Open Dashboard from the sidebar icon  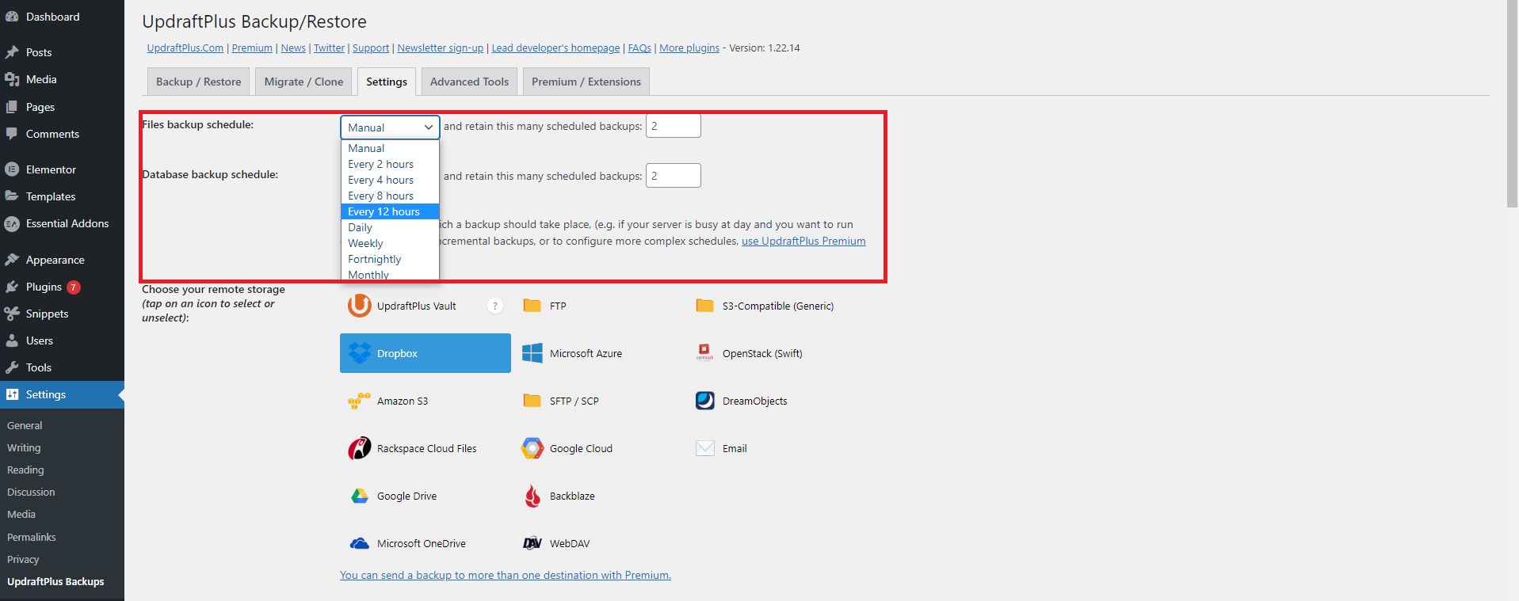[x=12, y=17]
